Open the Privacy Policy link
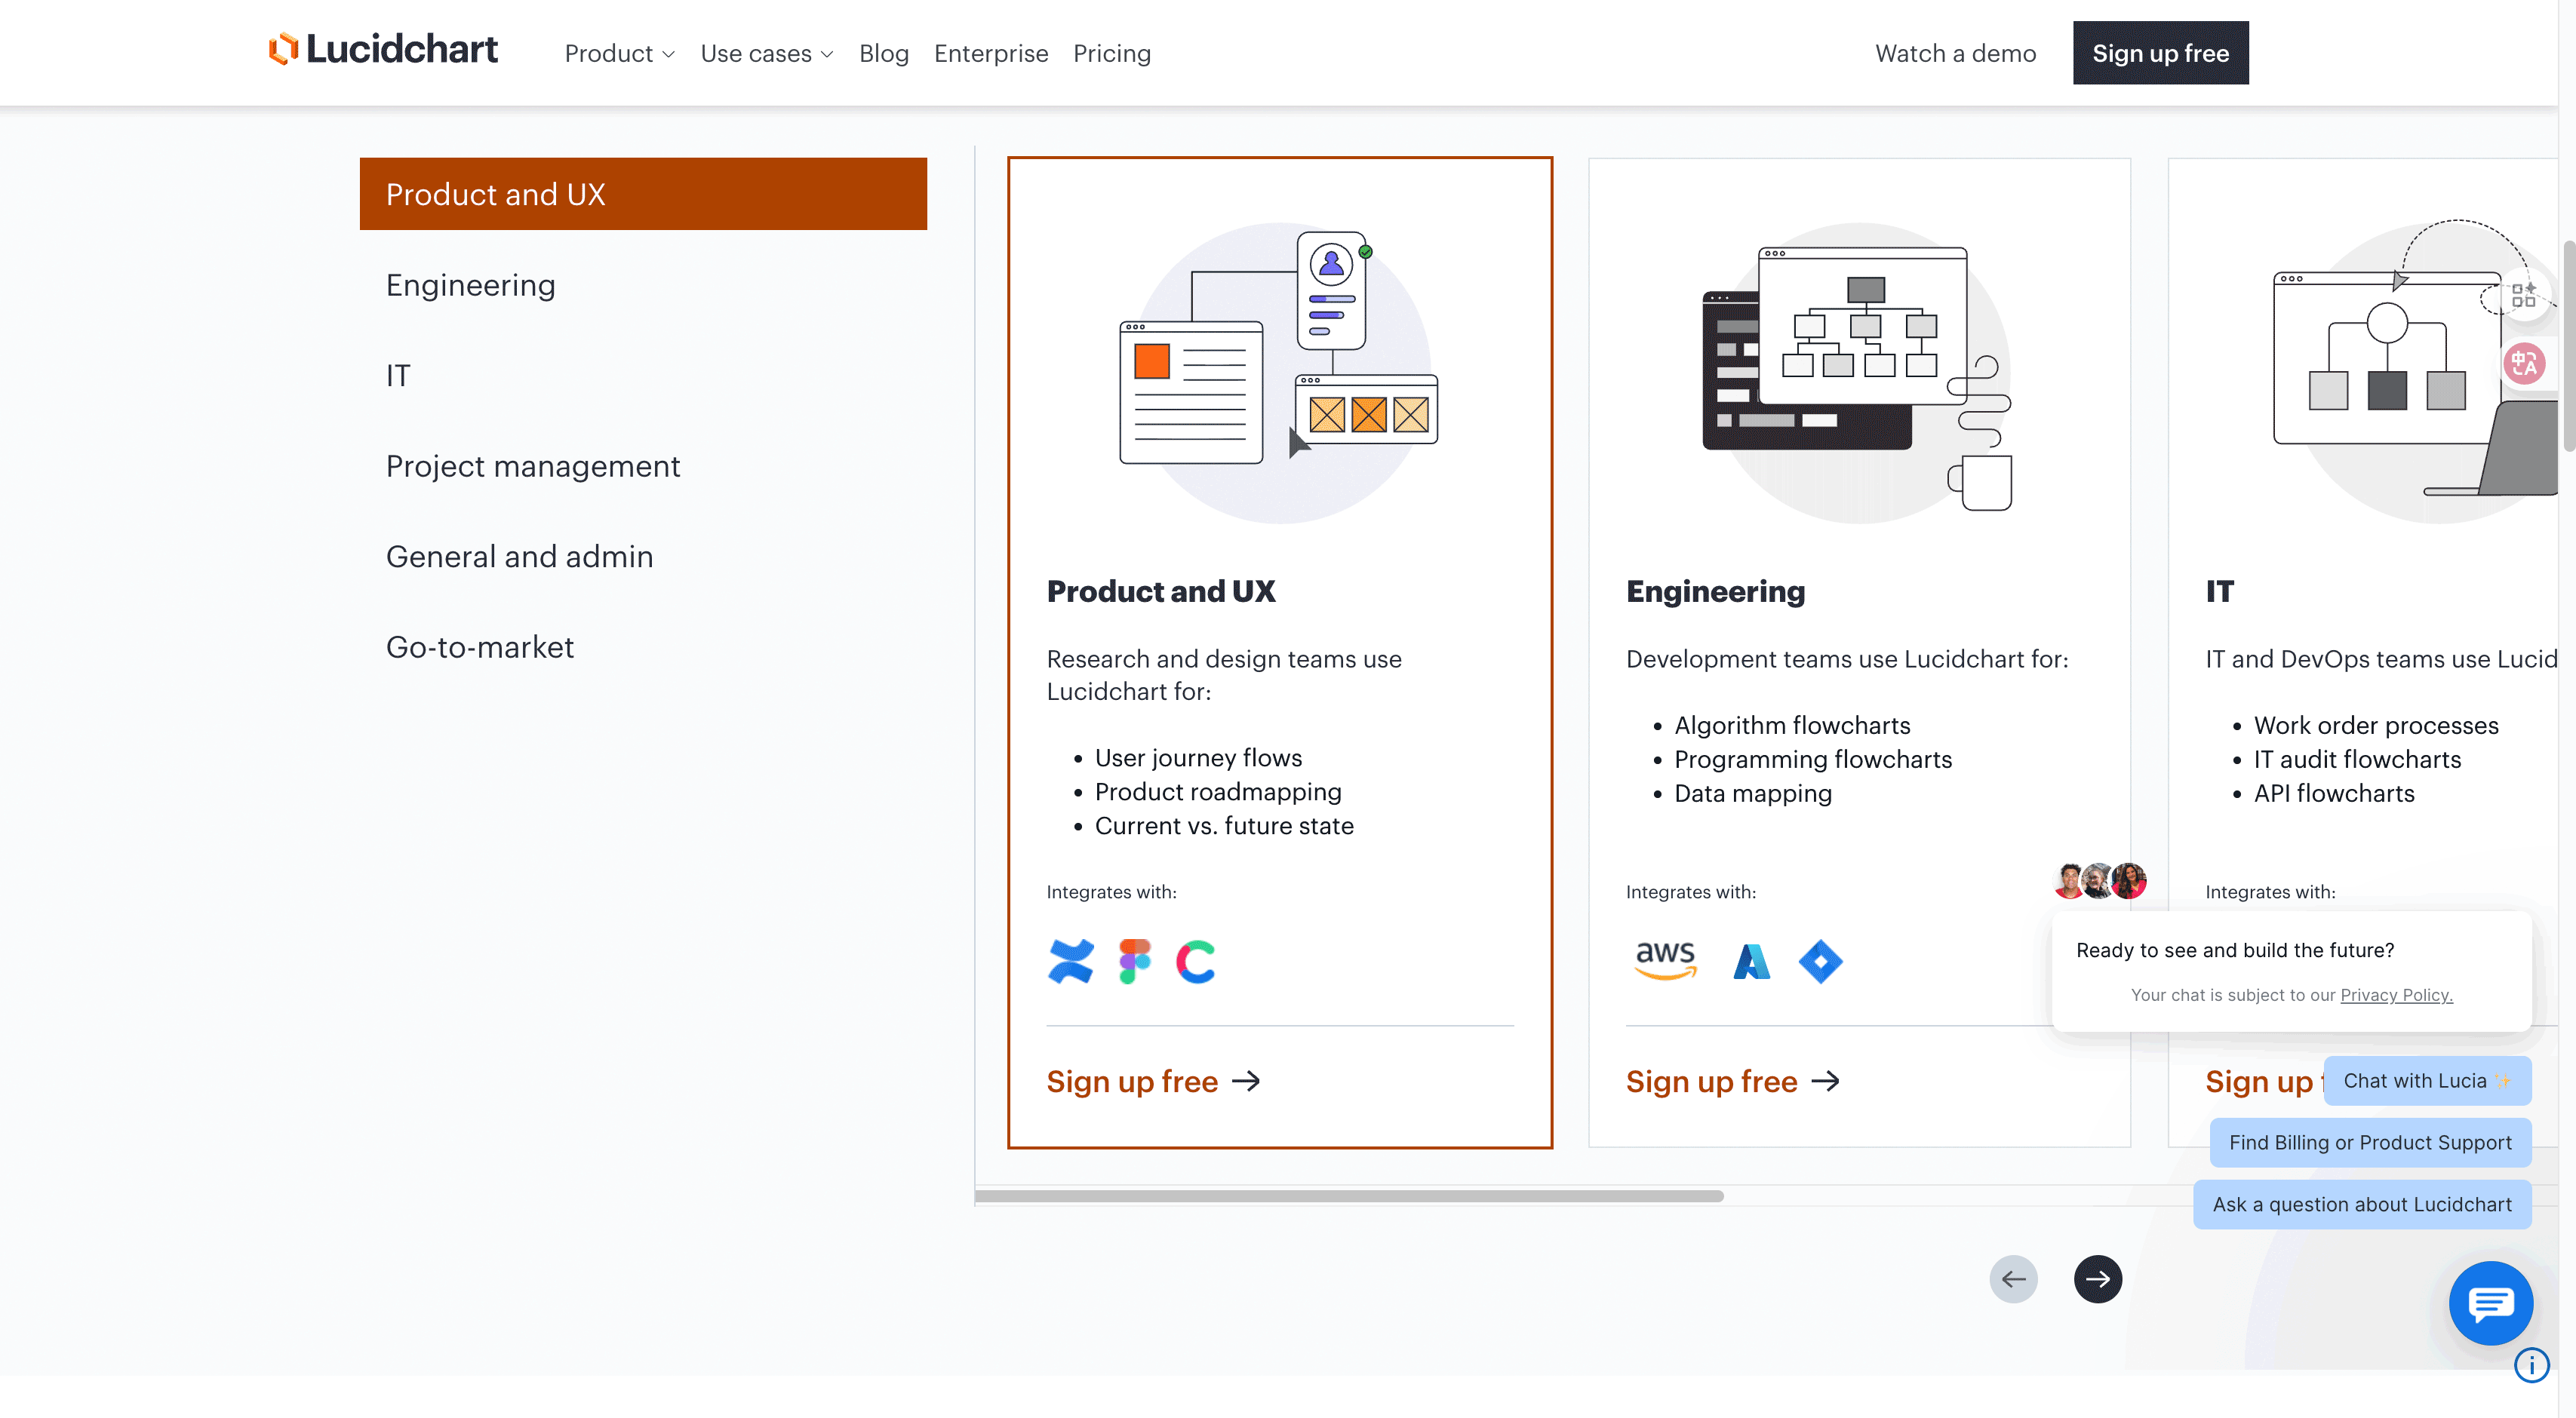2576x1418 pixels. pos(2396,994)
